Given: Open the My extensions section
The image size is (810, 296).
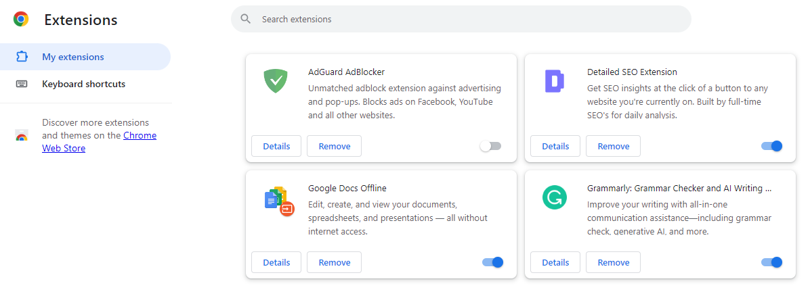Looking at the screenshot, I should pos(73,57).
